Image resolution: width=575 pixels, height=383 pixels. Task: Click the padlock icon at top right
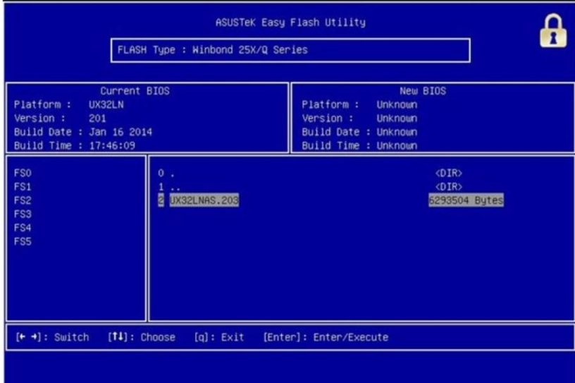(553, 31)
